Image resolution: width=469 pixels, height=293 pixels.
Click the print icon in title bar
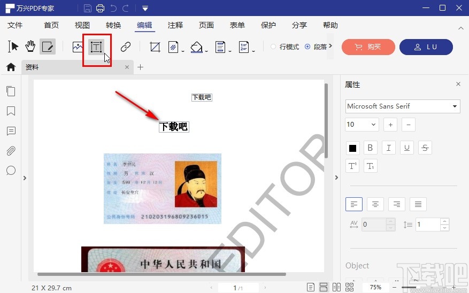click(100, 8)
